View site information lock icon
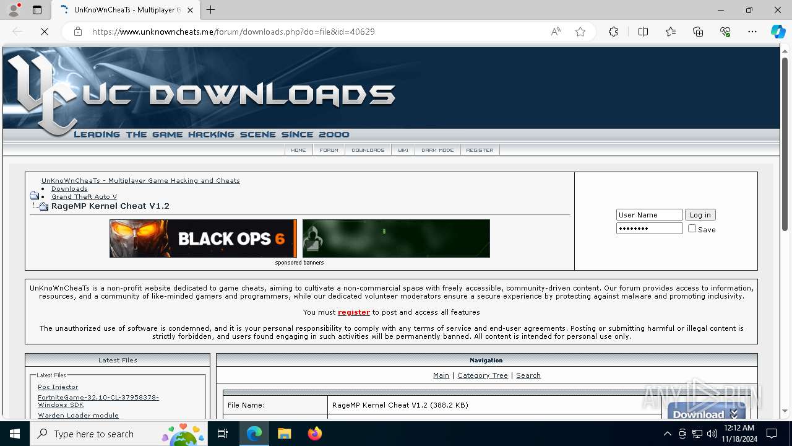 78,32
